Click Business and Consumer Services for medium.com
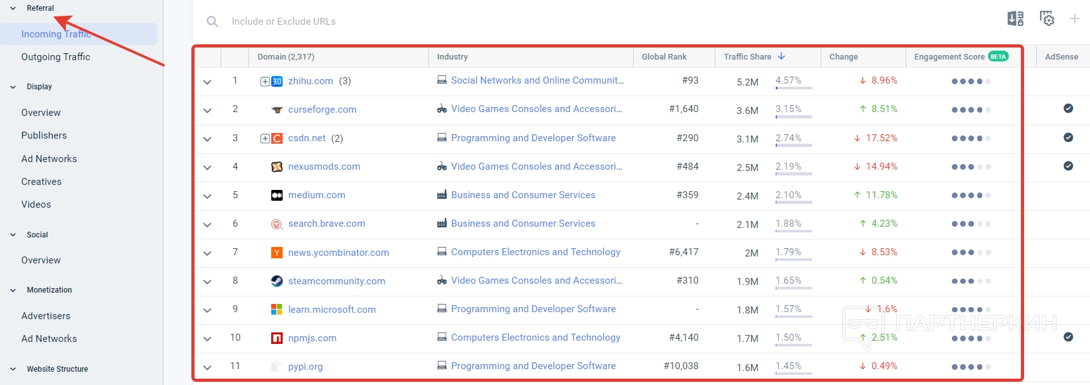 [523, 195]
